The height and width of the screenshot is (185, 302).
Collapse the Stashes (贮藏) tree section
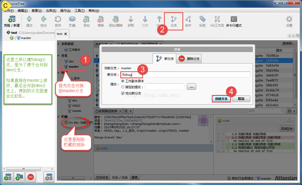coord(58,117)
